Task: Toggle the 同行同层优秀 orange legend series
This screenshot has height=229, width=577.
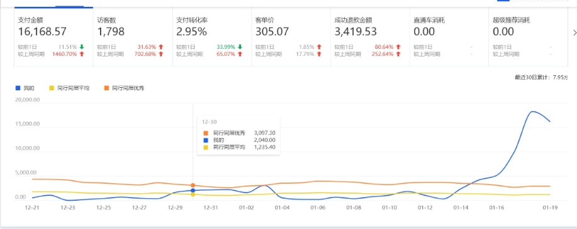Action: [124, 88]
